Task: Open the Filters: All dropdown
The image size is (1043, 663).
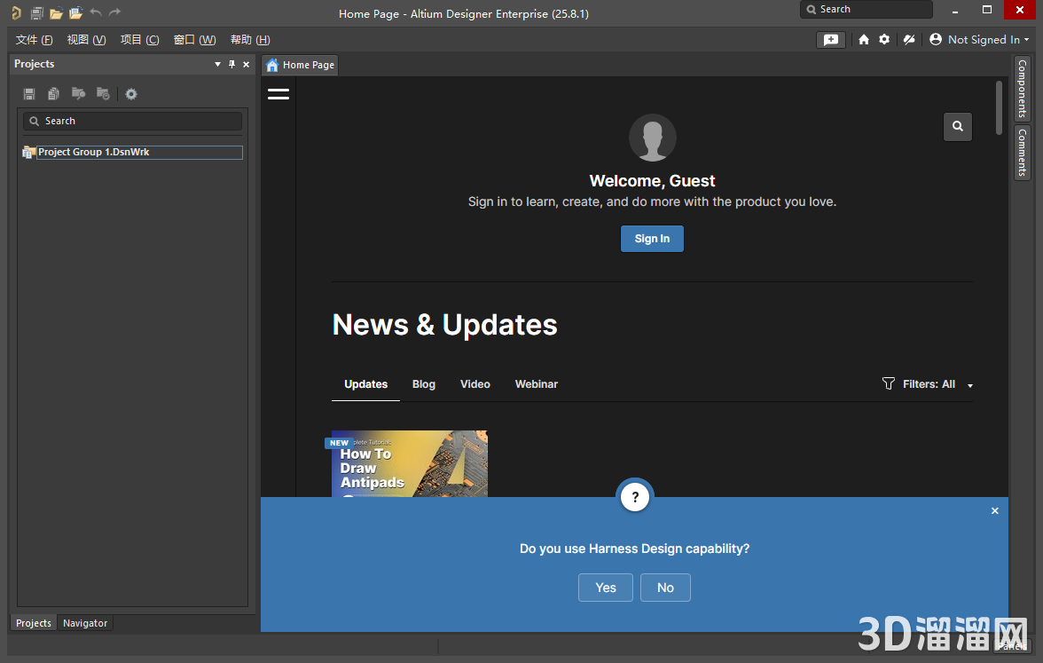Action: [928, 384]
